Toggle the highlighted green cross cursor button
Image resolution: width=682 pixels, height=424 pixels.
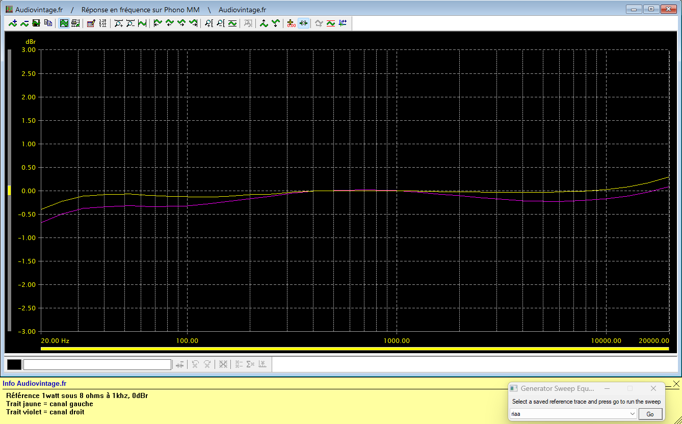[x=303, y=23]
